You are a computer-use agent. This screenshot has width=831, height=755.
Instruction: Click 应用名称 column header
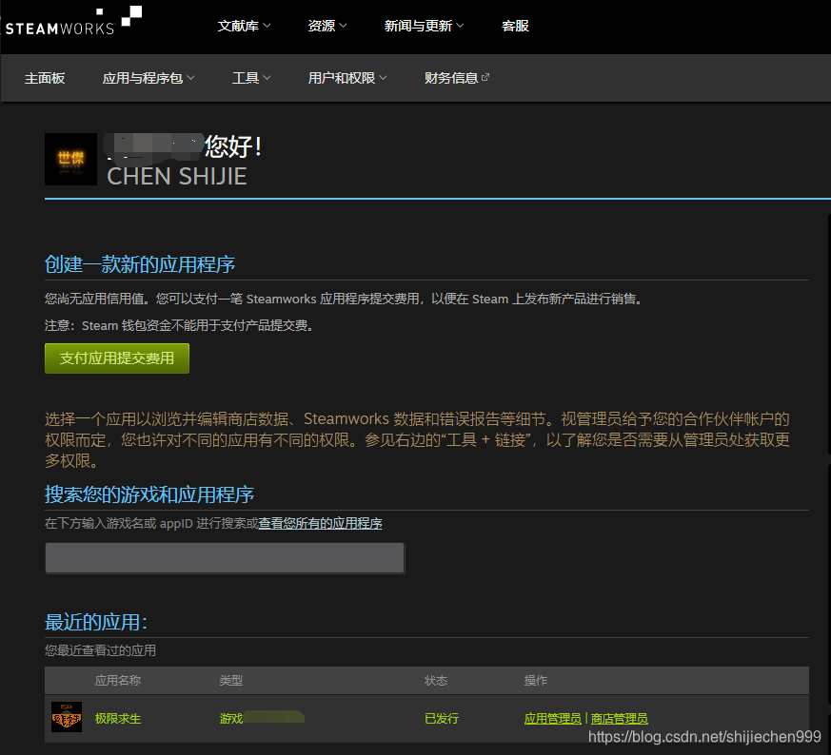click(x=118, y=680)
